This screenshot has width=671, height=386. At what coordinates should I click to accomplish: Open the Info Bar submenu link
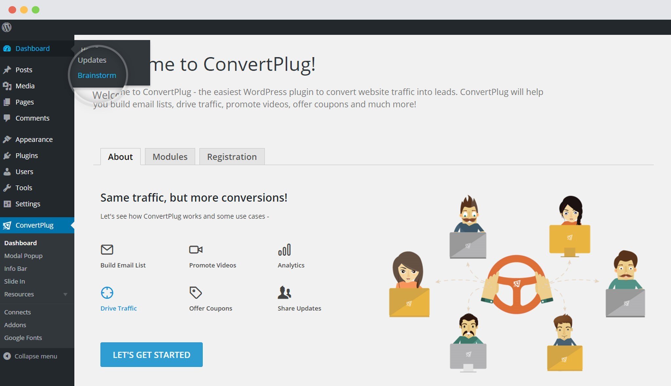15,268
